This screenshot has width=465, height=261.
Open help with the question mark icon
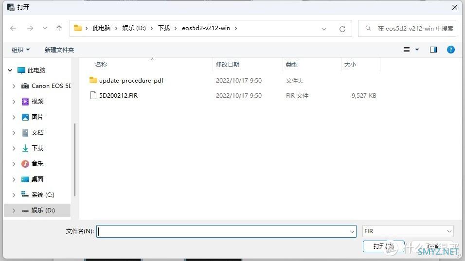click(451, 50)
